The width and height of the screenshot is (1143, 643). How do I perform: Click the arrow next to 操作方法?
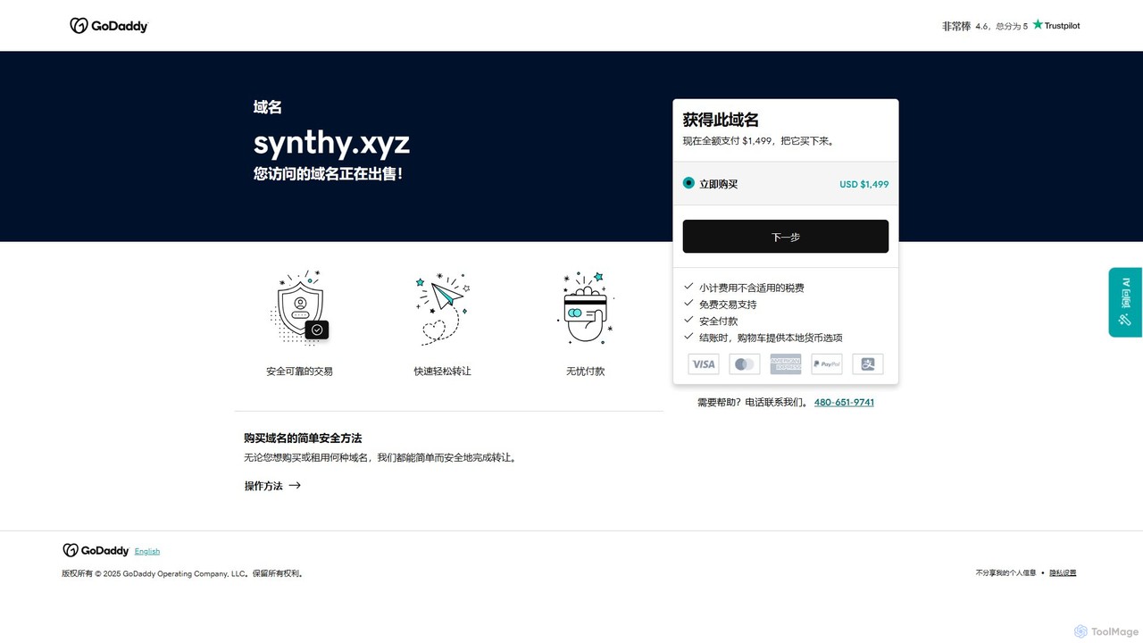click(x=295, y=486)
